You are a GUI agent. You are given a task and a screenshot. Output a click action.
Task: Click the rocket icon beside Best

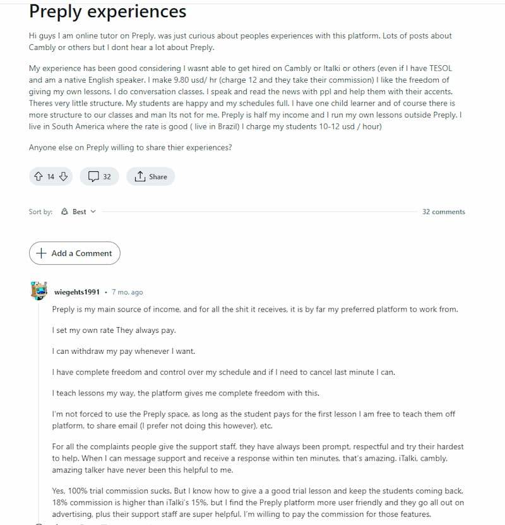point(64,212)
